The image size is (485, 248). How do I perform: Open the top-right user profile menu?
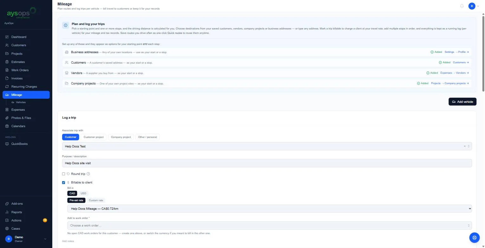point(474,6)
